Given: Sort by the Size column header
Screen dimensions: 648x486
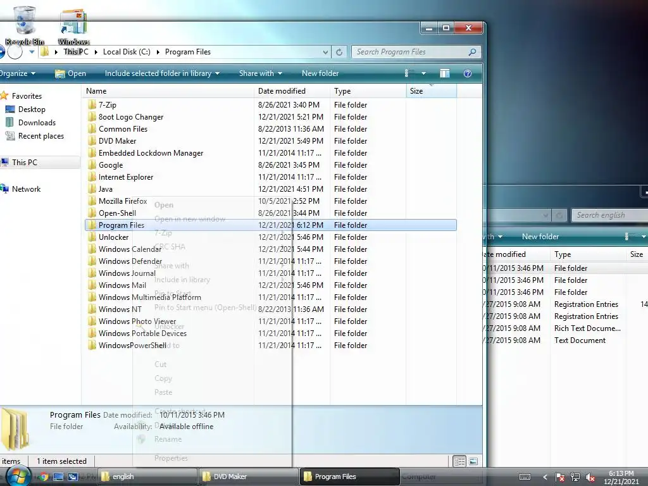Looking at the screenshot, I should pos(432,91).
